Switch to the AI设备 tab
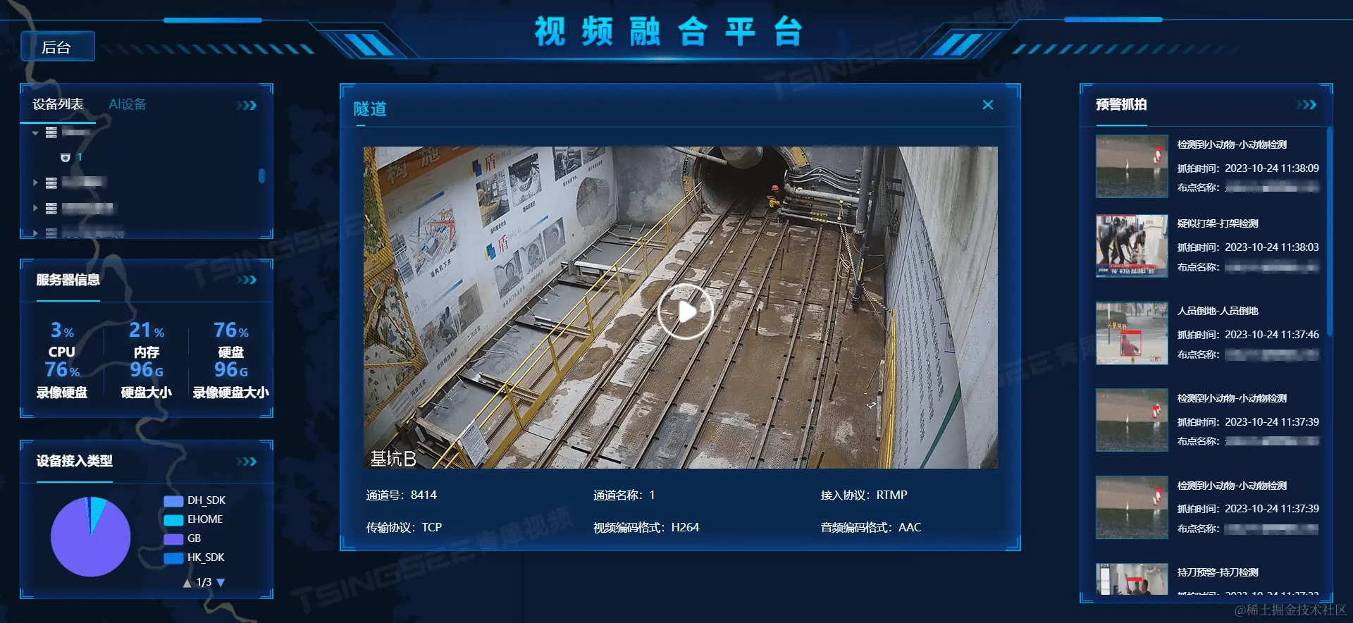Viewport: 1353px width, 623px height. coord(128,104)
